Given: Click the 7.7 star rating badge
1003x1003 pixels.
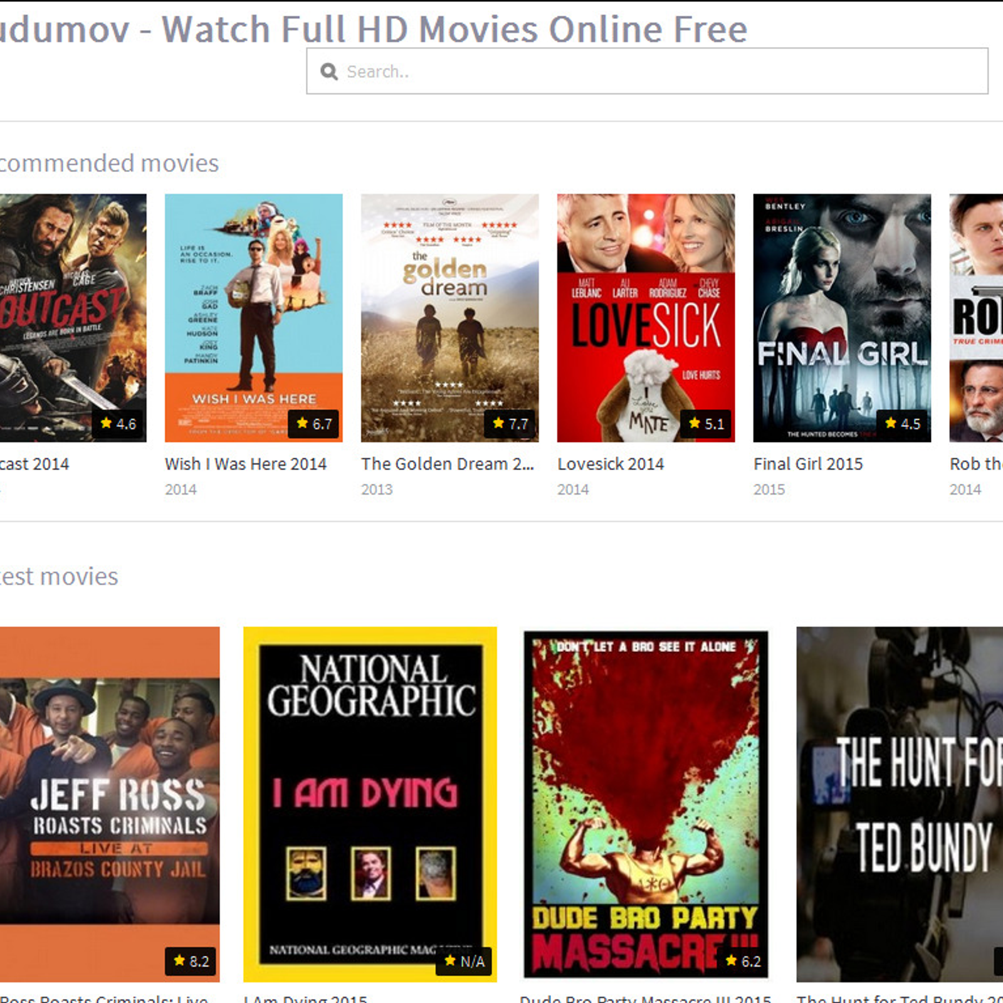Looking at the screenshot, I should coord(510,424).
